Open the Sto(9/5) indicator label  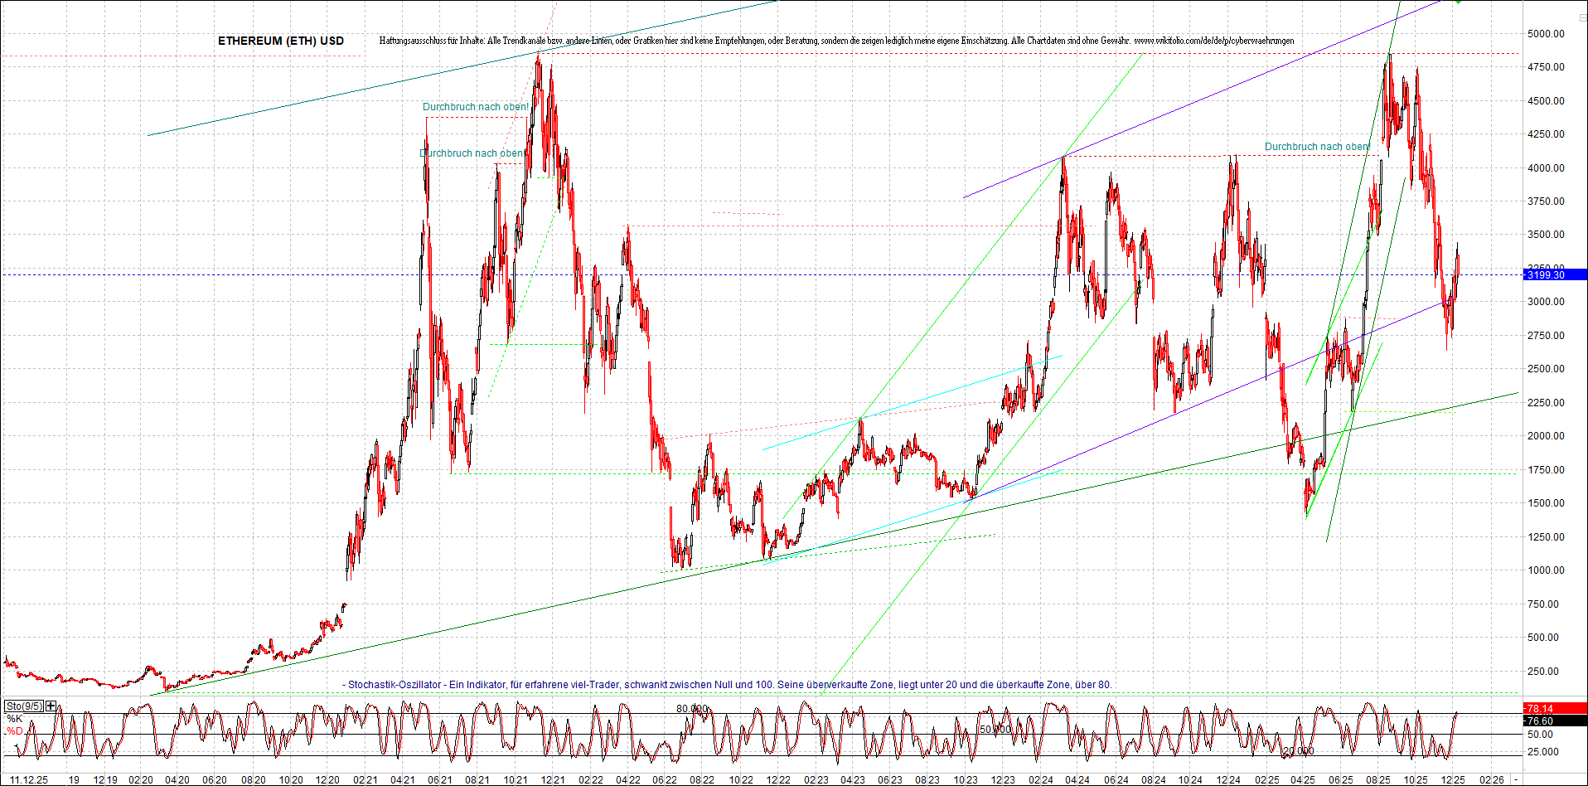coord(24,706)
